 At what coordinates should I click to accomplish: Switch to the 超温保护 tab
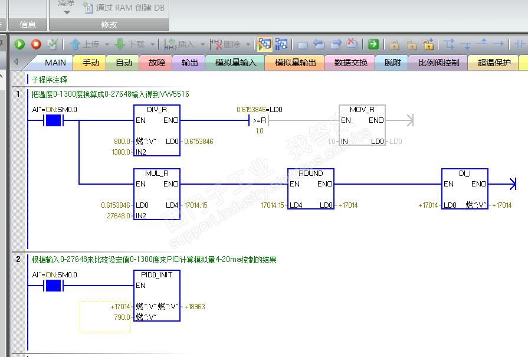(494, 63)
